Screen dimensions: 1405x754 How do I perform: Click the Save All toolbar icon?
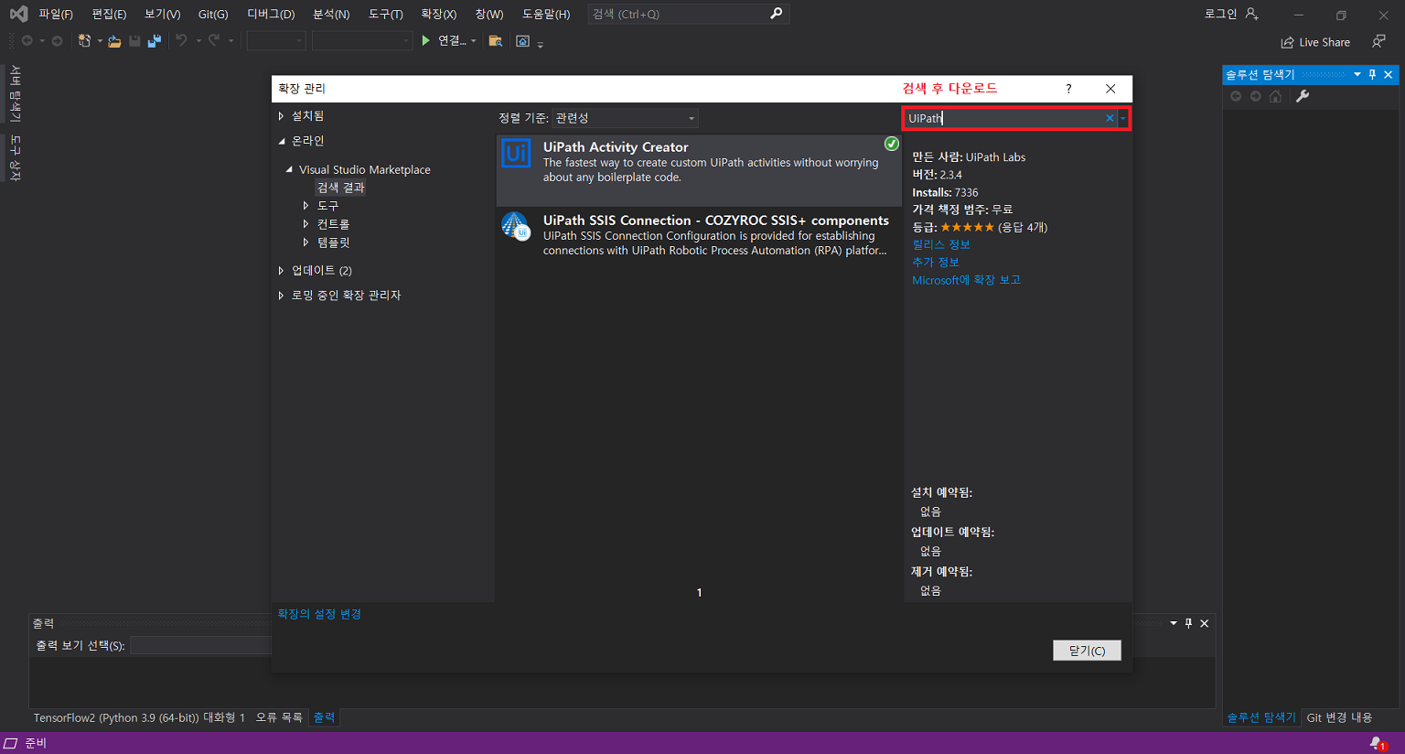pyautogui.click(x=156, y=41)
